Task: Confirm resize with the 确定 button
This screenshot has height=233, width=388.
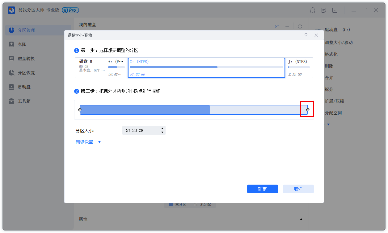Action: click(x=262, y=189)
